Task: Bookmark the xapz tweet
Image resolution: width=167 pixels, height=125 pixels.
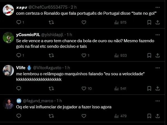Action: pos(149,22)
